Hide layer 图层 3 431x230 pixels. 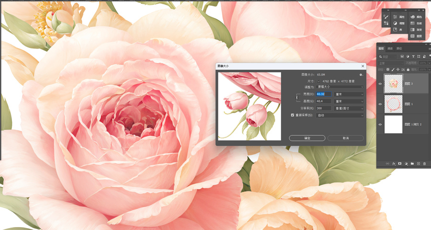coord(380,84)
